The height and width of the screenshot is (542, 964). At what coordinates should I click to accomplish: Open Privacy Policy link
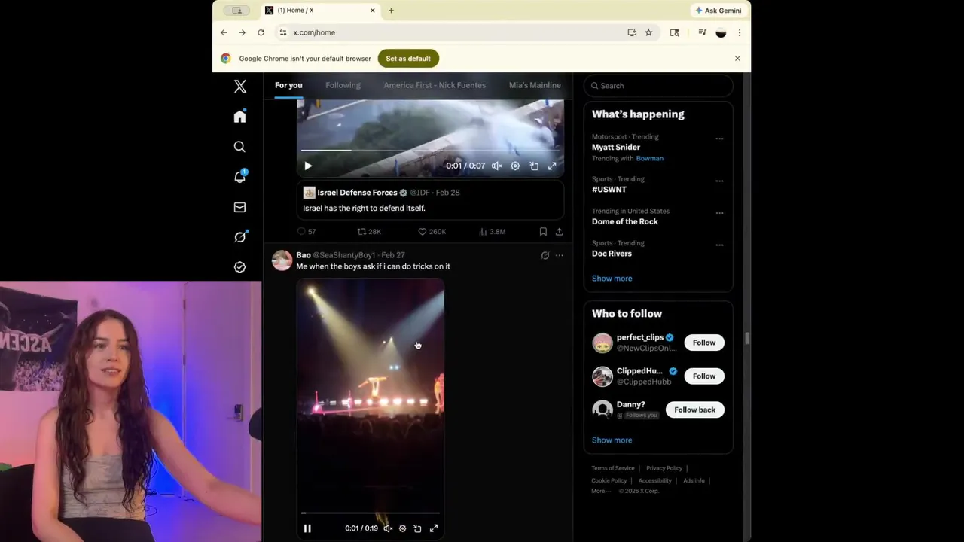pyautogui.click(x=664, y=468)
